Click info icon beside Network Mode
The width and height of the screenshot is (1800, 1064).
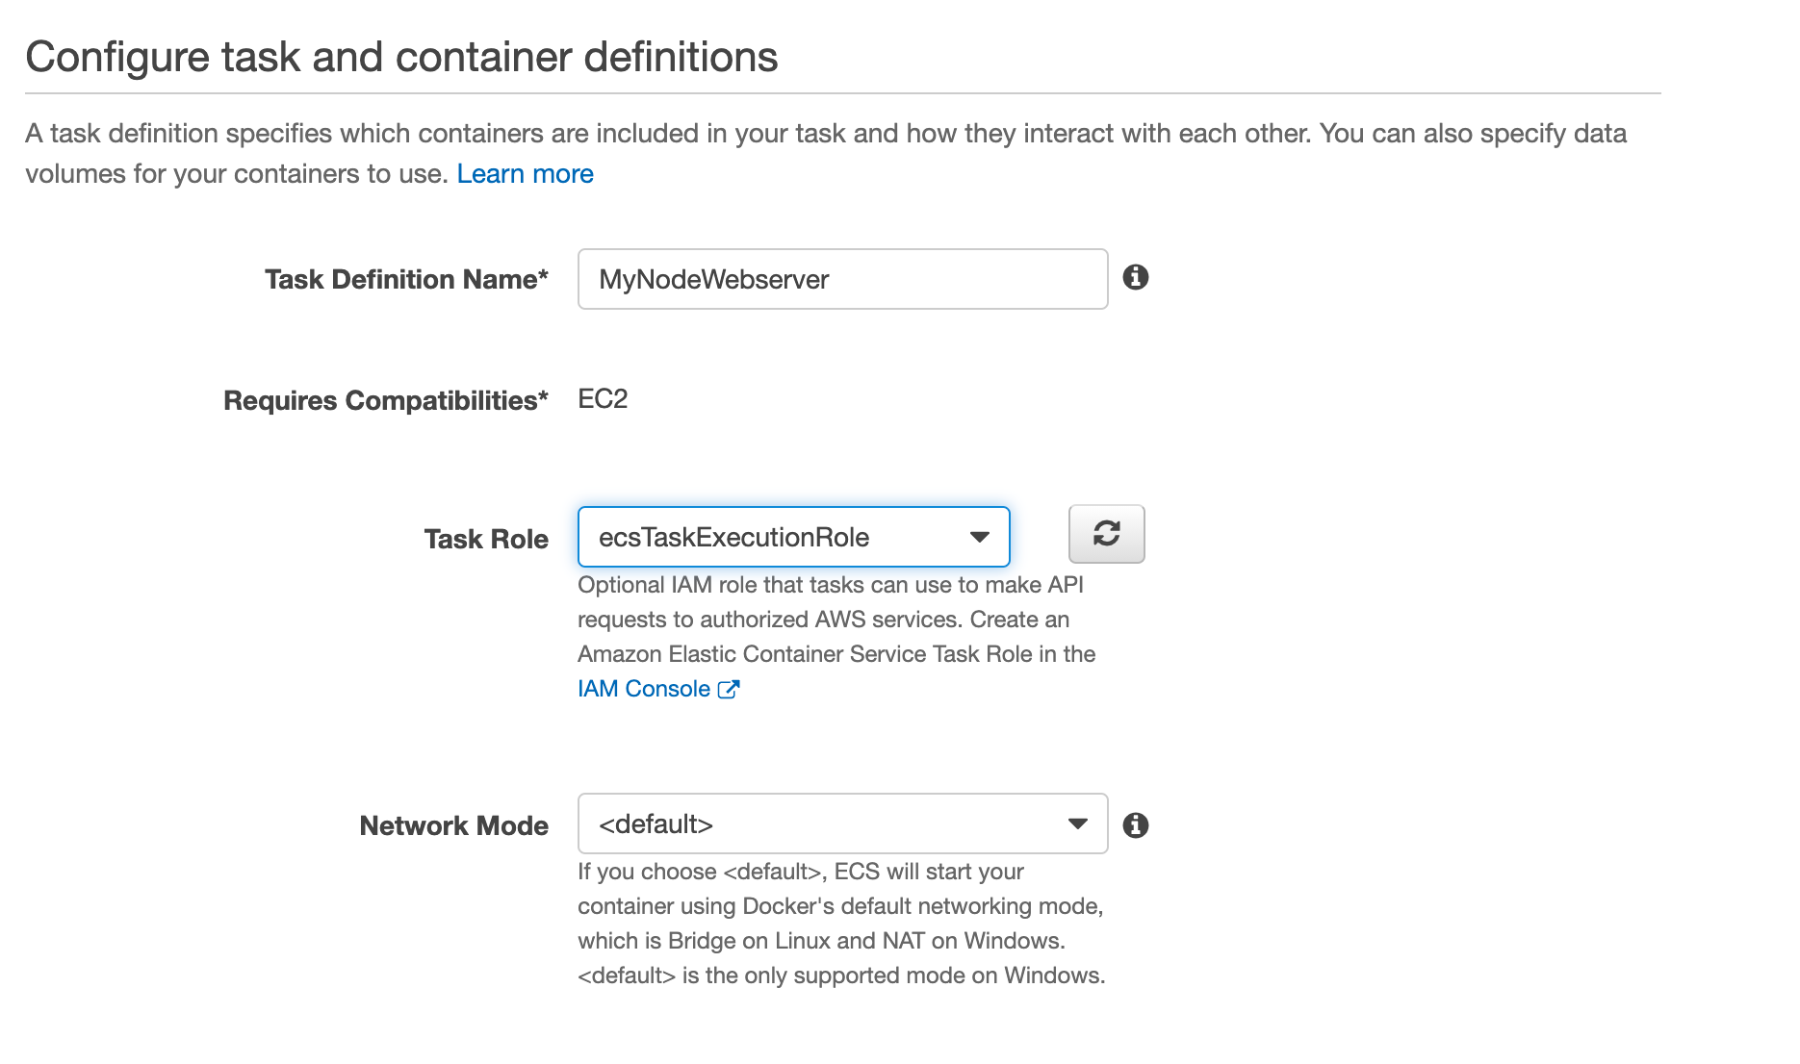1136,825
